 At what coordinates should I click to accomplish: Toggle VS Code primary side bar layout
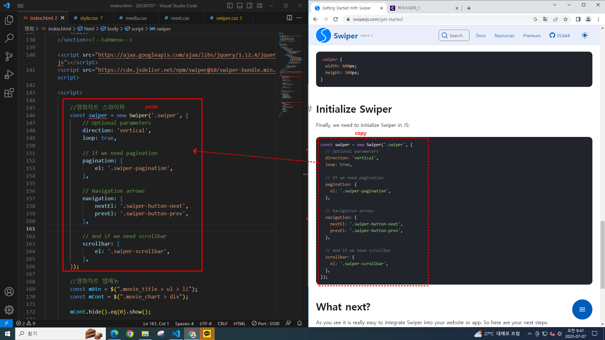(x=230, y=6)
